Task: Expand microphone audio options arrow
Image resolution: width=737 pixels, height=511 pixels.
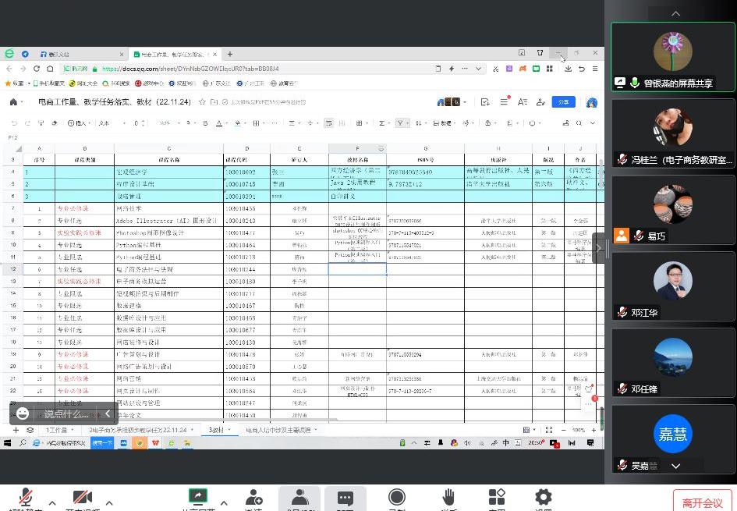Action: [x=52, y=503]
